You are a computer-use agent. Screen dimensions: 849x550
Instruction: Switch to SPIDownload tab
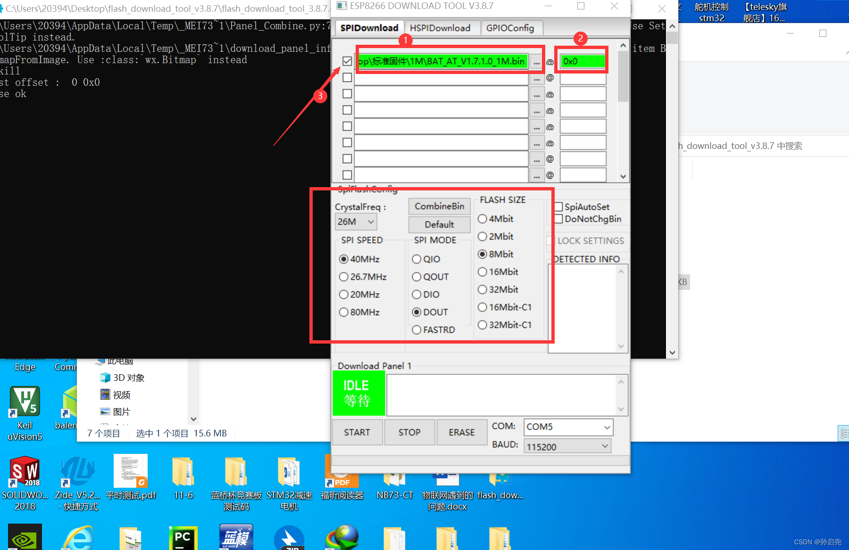pyautogui.click(x=369, y=28)
